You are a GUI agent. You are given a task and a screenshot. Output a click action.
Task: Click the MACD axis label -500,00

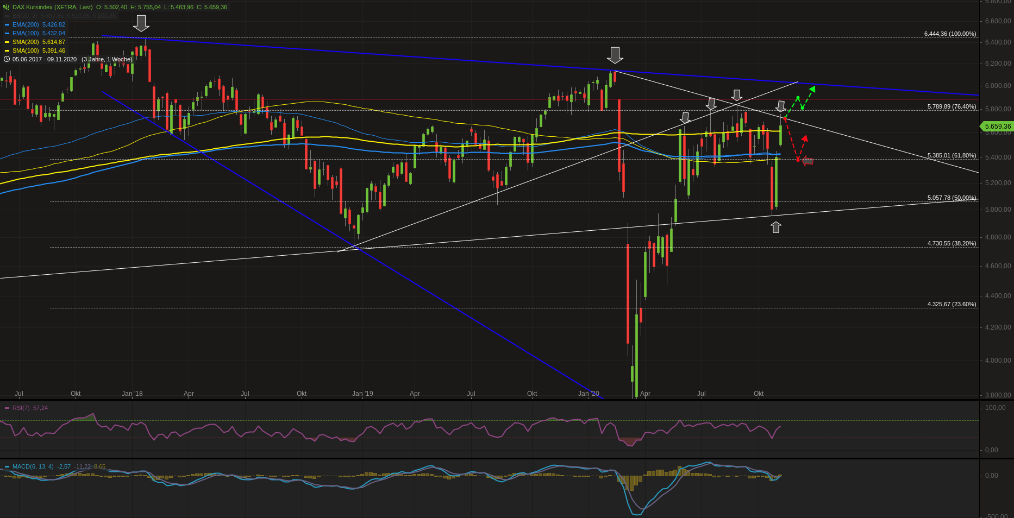point(997,516)
